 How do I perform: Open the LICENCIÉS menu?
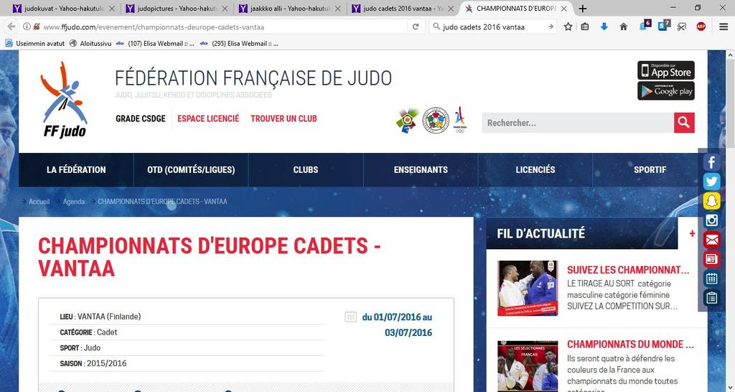(535, 169)
